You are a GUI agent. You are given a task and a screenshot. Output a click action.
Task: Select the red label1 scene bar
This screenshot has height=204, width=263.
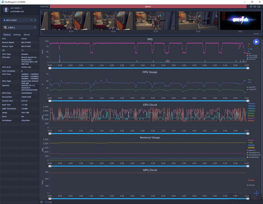tap(148, 7)
